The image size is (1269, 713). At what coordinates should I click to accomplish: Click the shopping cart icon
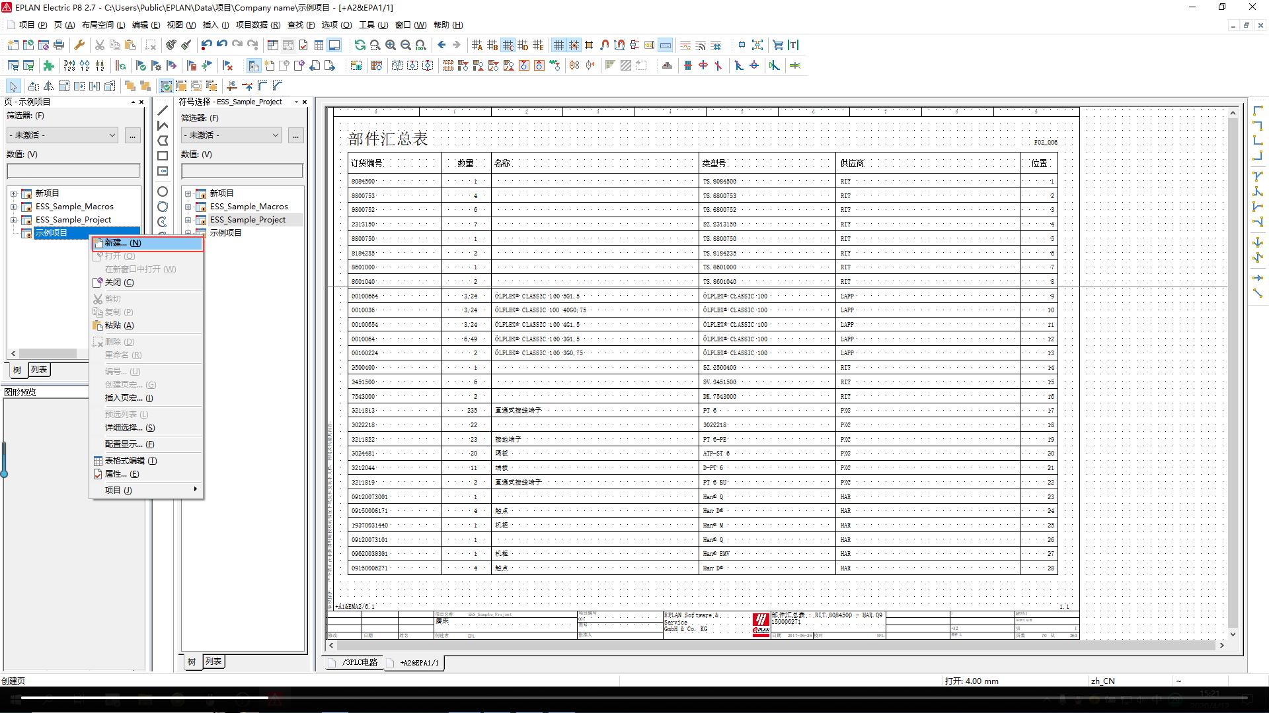pyautogui.click(x=778, y=45)
